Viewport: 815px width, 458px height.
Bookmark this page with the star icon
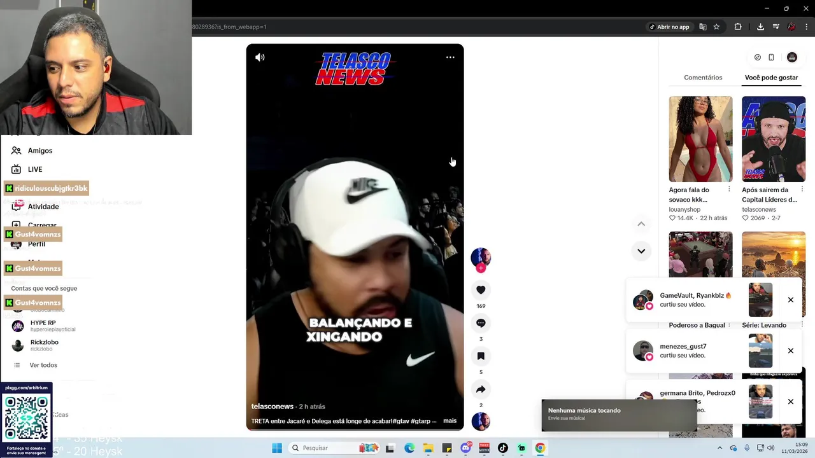pyautogui.click(x=716, y=27)
